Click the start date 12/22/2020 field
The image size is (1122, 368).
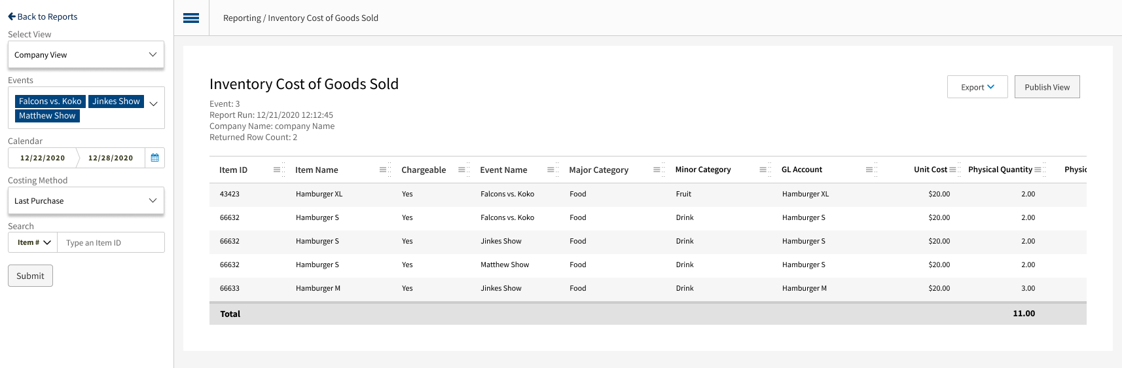(x=43, y=158)
